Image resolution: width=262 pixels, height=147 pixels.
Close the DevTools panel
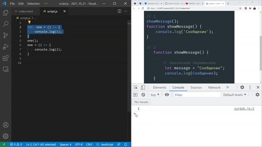[258, 87]
